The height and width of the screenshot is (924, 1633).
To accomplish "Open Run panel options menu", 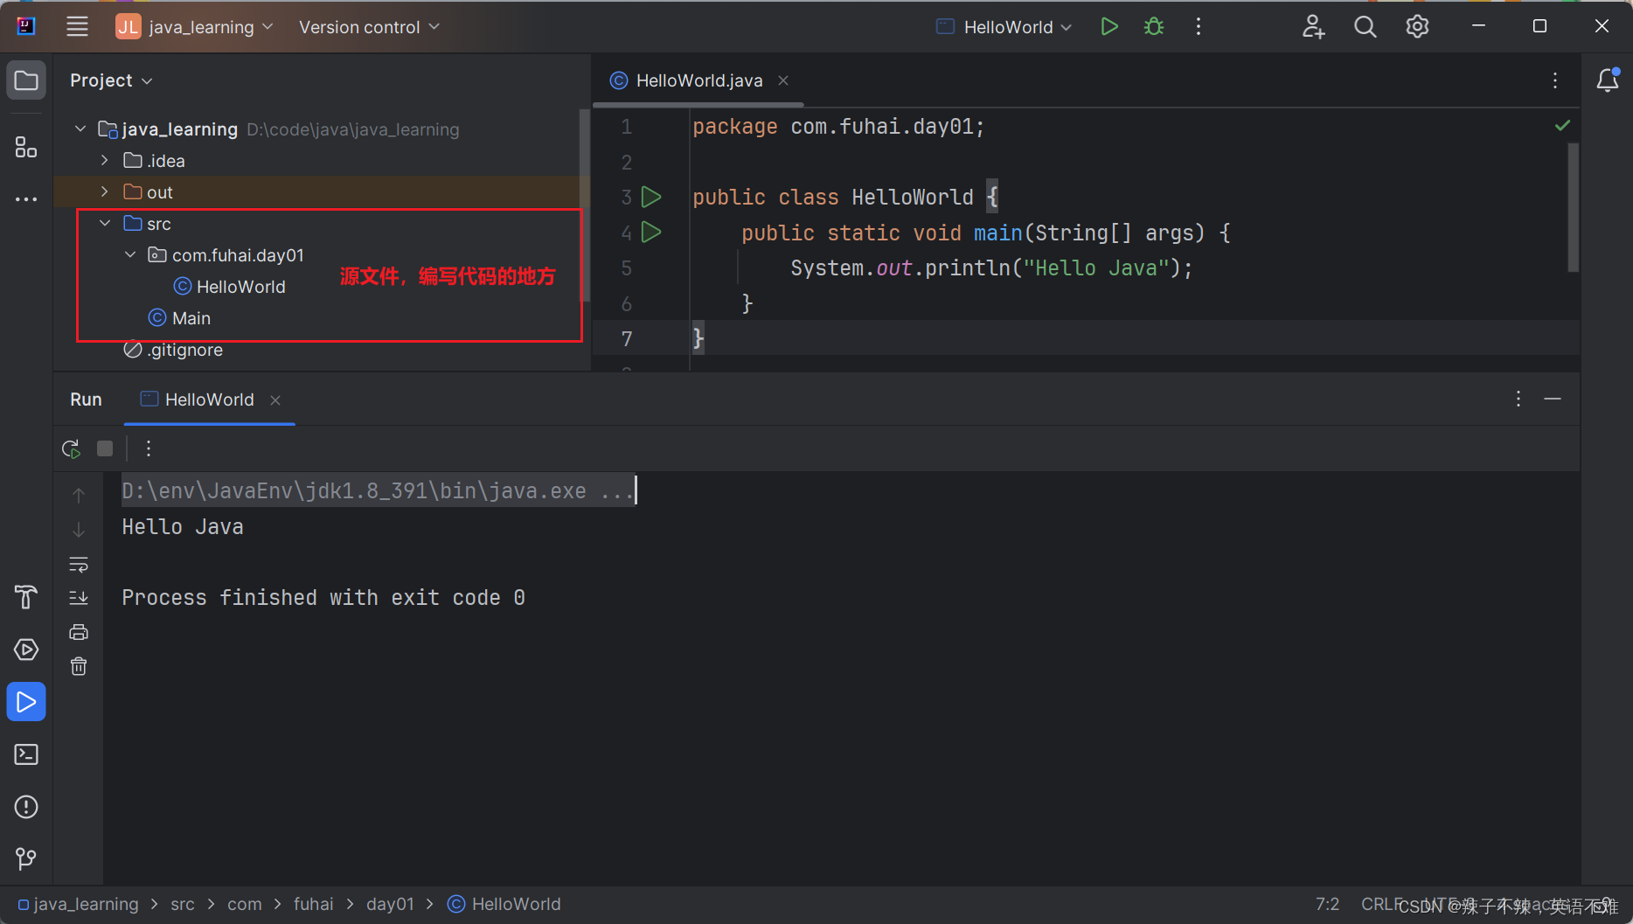I will pos(1518,399).
